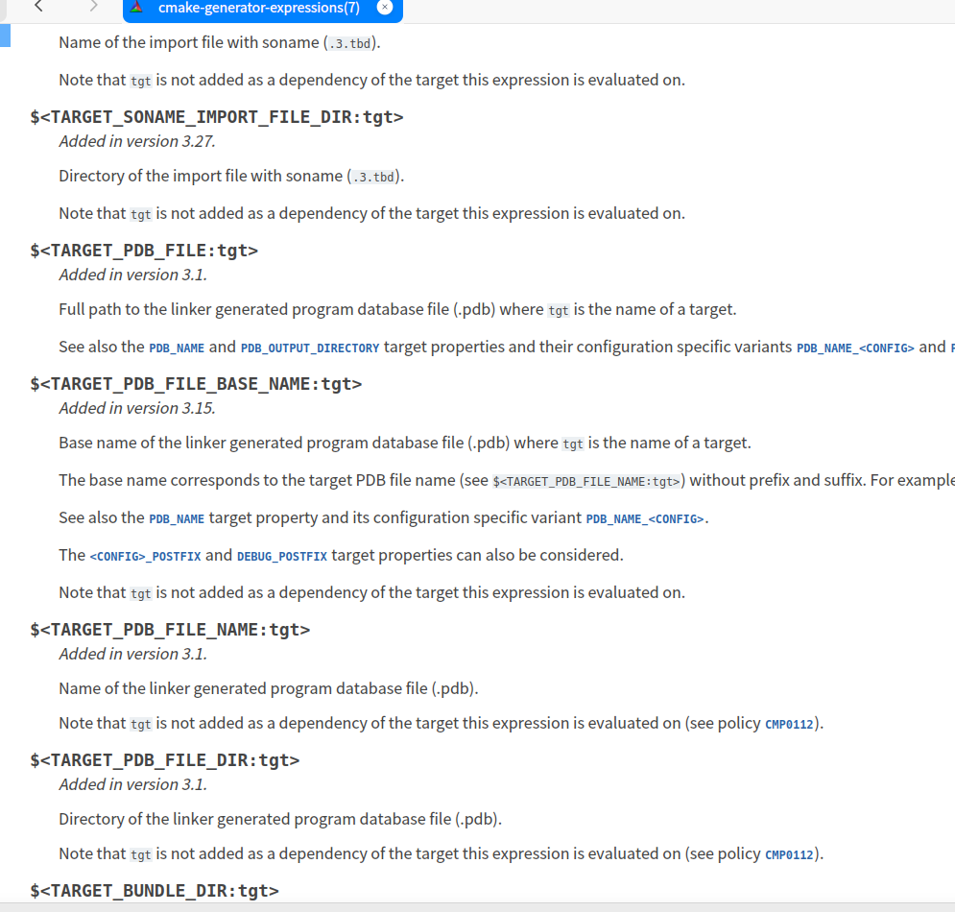Click the forward navigation arrow

pos(93,7)
